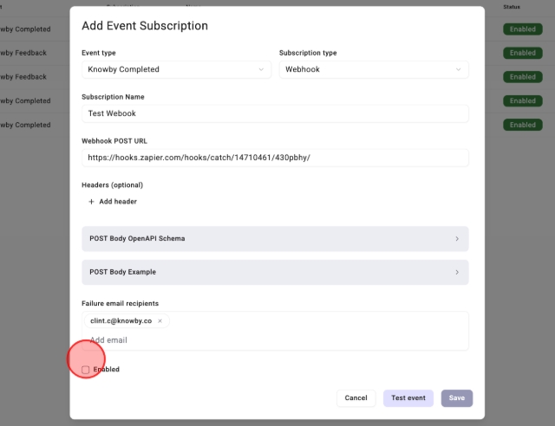This screenshot has height=426, width=555.
Task: Click the Webhook POST URL field
Action: pos(275,158)
